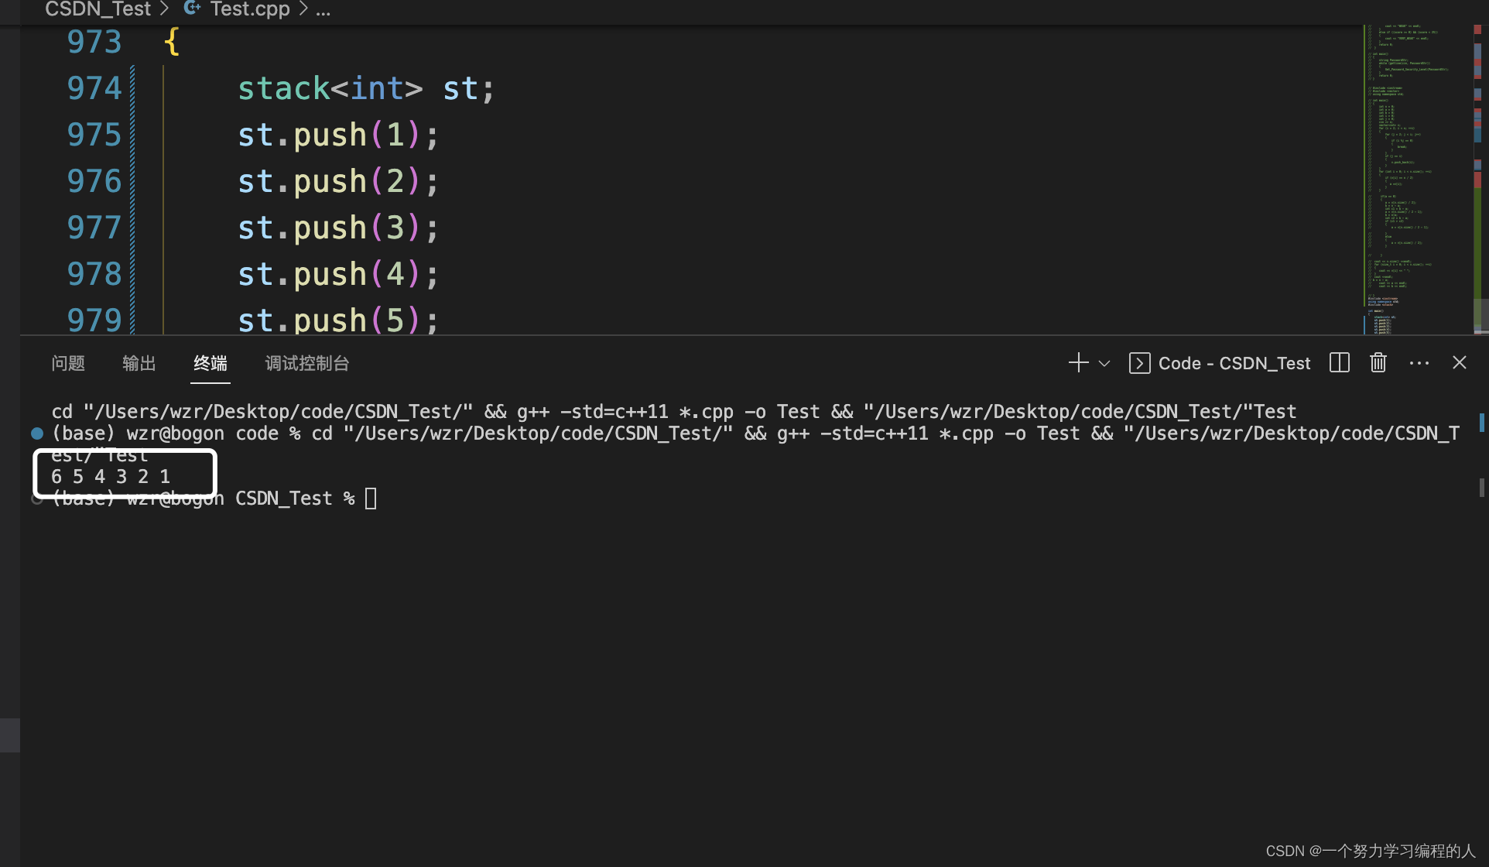This screenshot has height=867, width=1489.
Task: Close the terminal panel
Action: [x=1460, y=363]
